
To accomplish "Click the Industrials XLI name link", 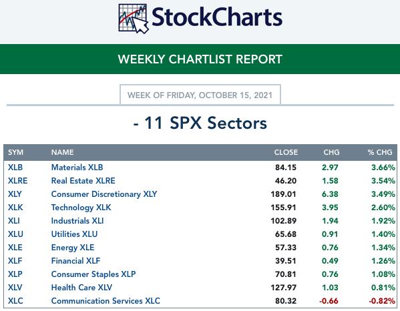I will (x=77, y=220).
